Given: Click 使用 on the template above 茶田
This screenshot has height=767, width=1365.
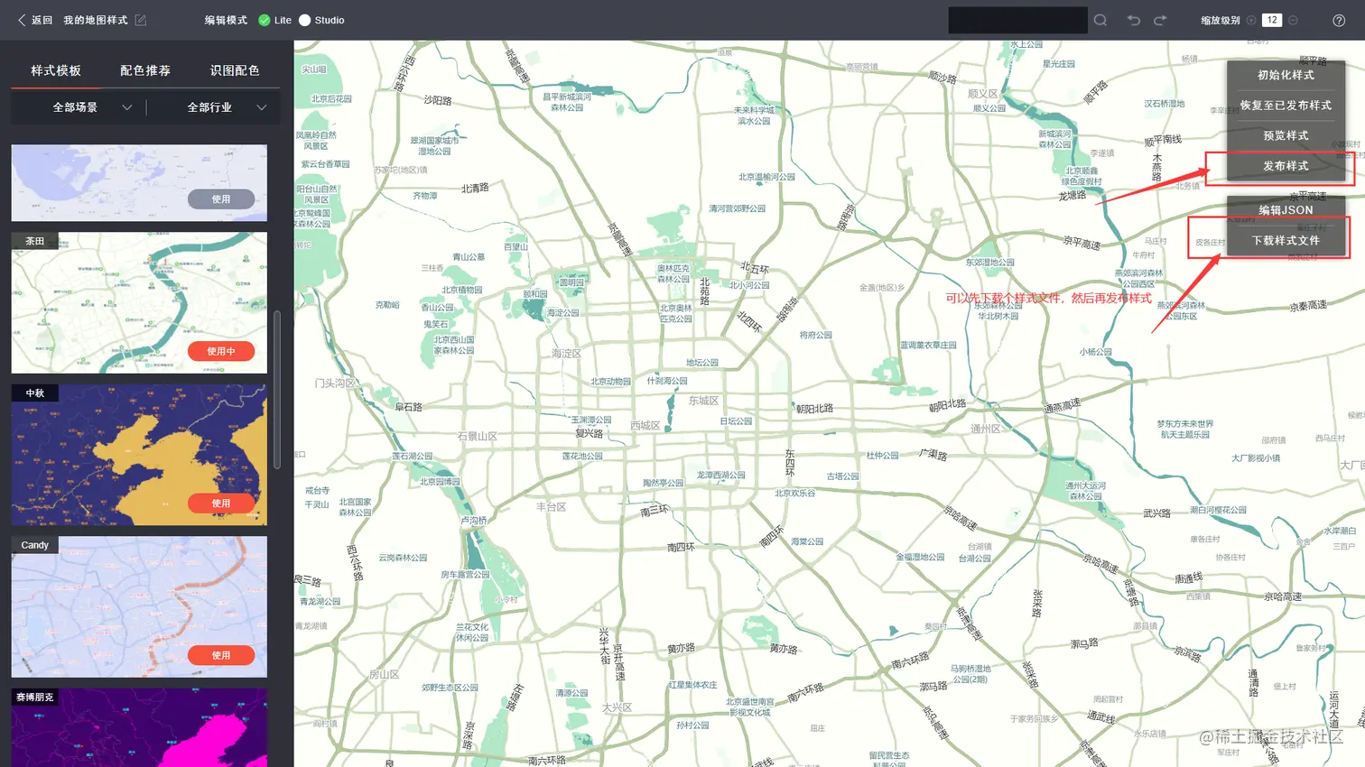Looking at the screenshot, I should click(221, 199).
